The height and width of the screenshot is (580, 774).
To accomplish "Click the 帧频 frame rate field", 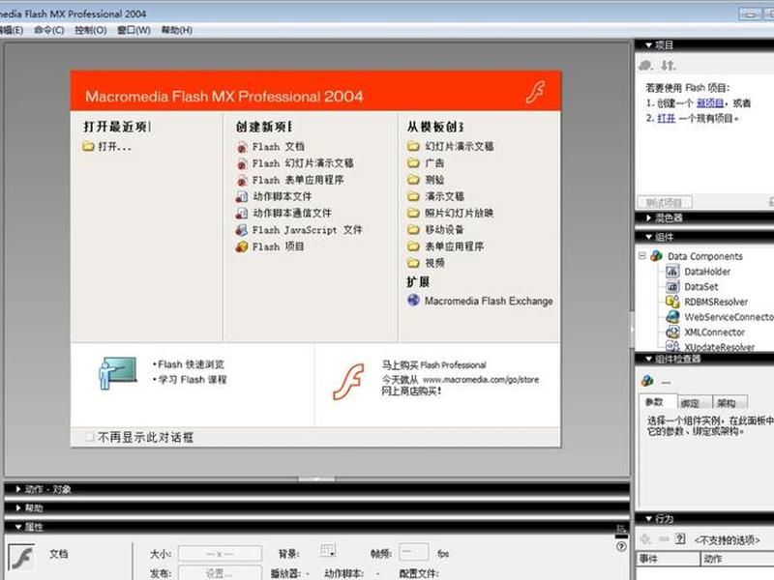I will (413, 552).
